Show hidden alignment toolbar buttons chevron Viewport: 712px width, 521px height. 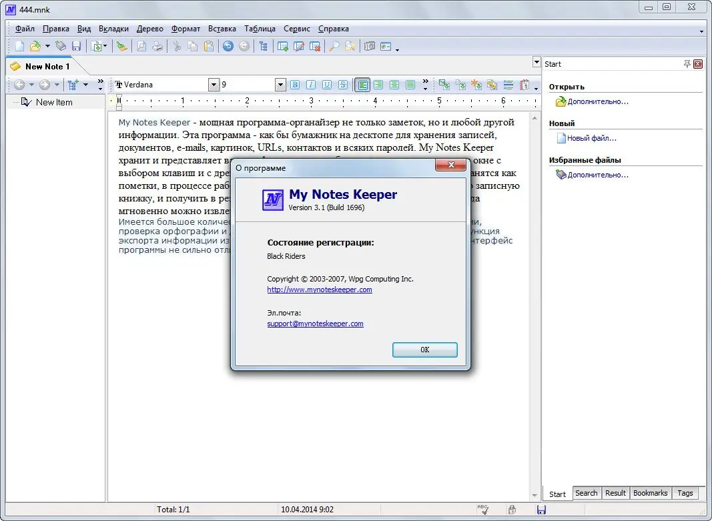coord(426,85)
